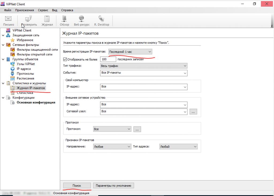Viewport: 274px width, 196px height.
Task: Collapse the Защищенная сеть tree node
Action: tap(3, 35)
